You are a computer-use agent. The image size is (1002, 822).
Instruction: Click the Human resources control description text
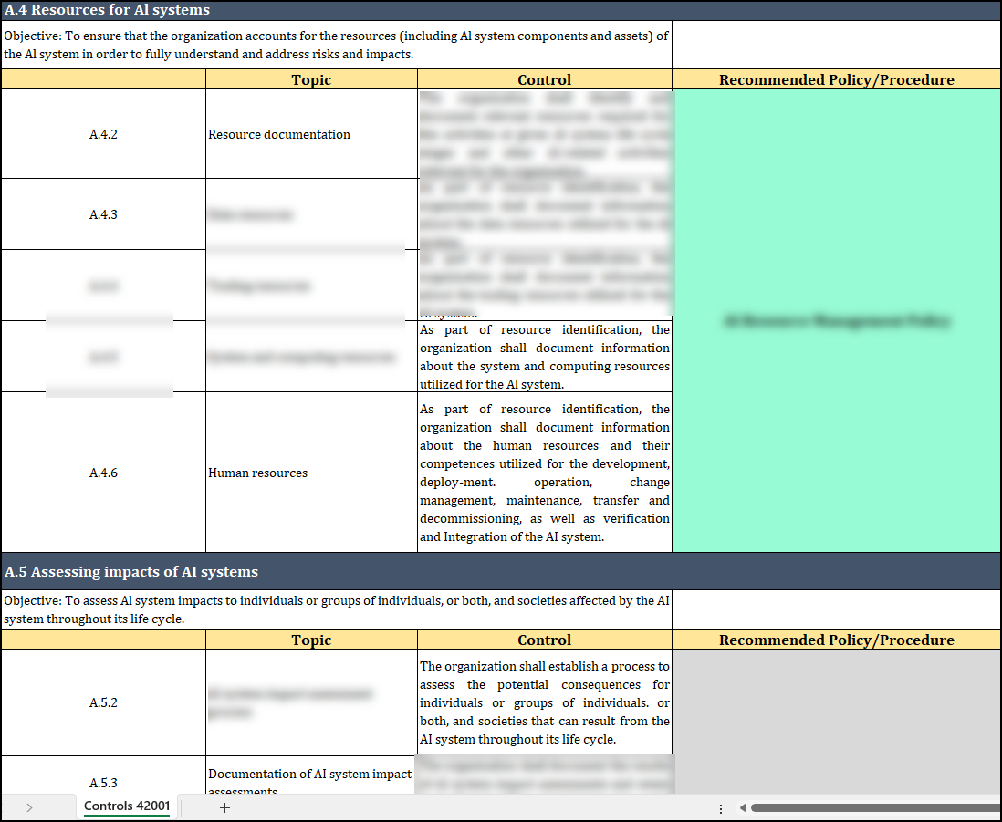[x=544, y=473]
